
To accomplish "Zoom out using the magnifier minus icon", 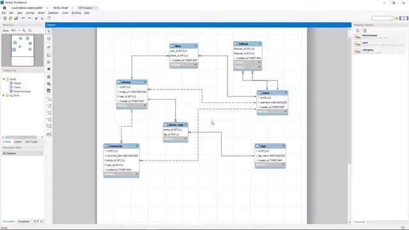I will pos(30,31).
